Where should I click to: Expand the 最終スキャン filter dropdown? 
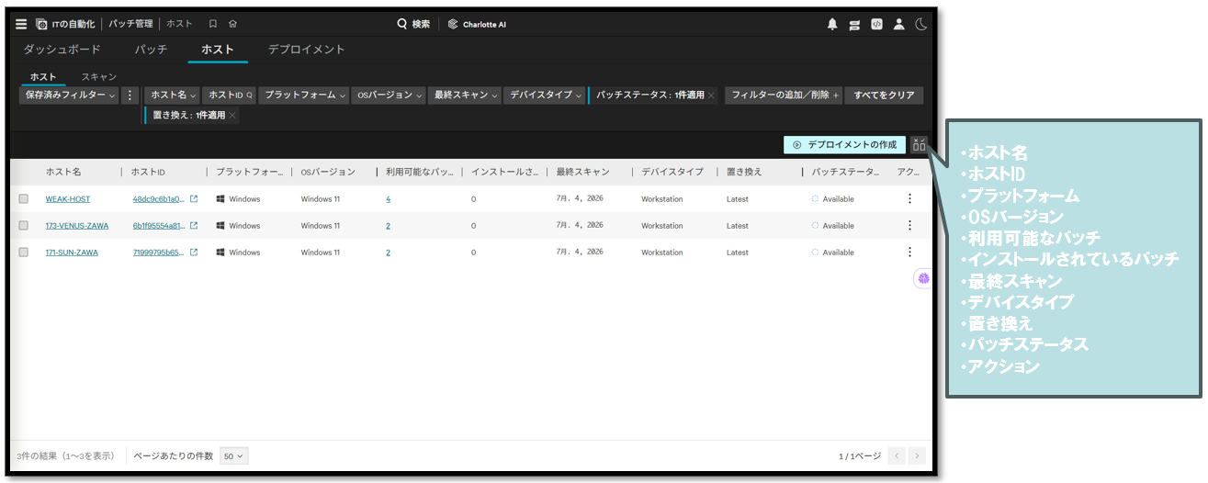[x=465, y=95]
